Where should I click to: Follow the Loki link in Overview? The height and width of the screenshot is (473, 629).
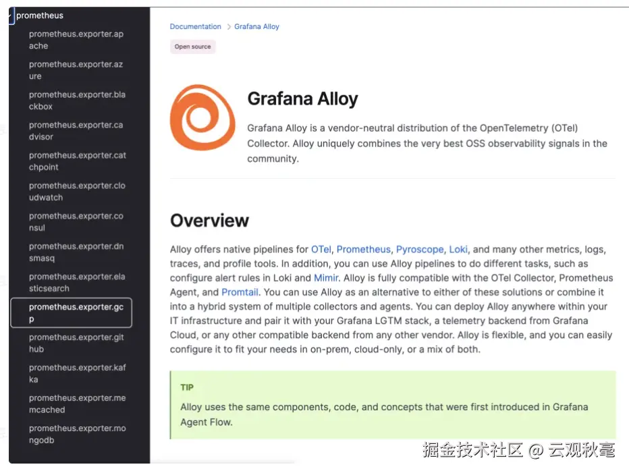458,250
